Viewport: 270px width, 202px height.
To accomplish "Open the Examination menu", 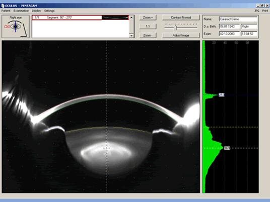I will (21, 11).
